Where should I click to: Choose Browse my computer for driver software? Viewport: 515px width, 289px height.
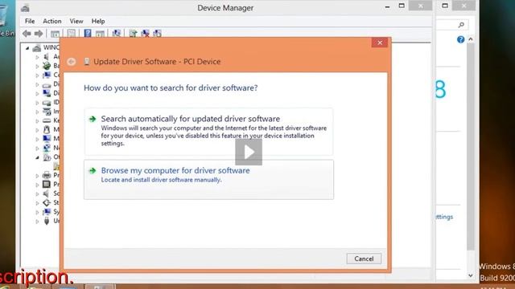click(x=208, y=180)
